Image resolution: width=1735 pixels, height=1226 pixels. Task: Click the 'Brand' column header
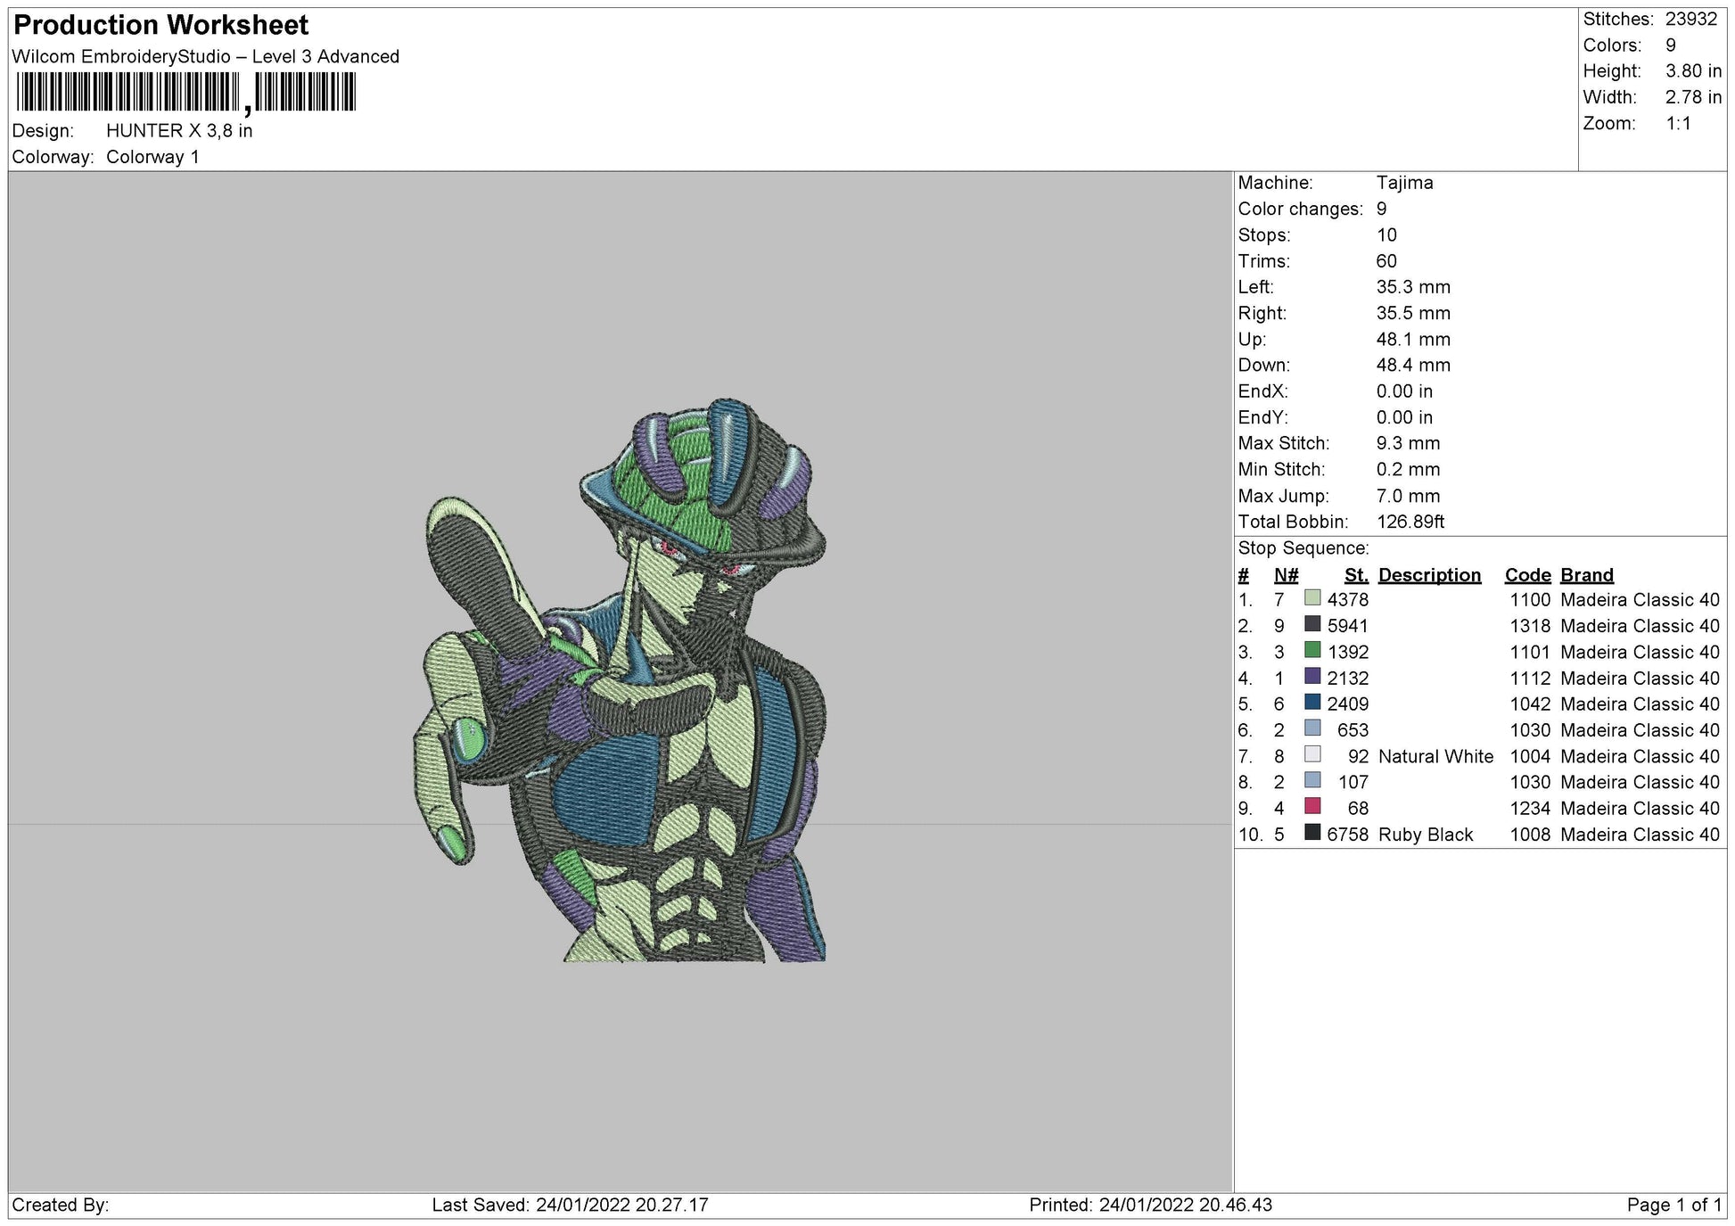tap(1587, 575)
